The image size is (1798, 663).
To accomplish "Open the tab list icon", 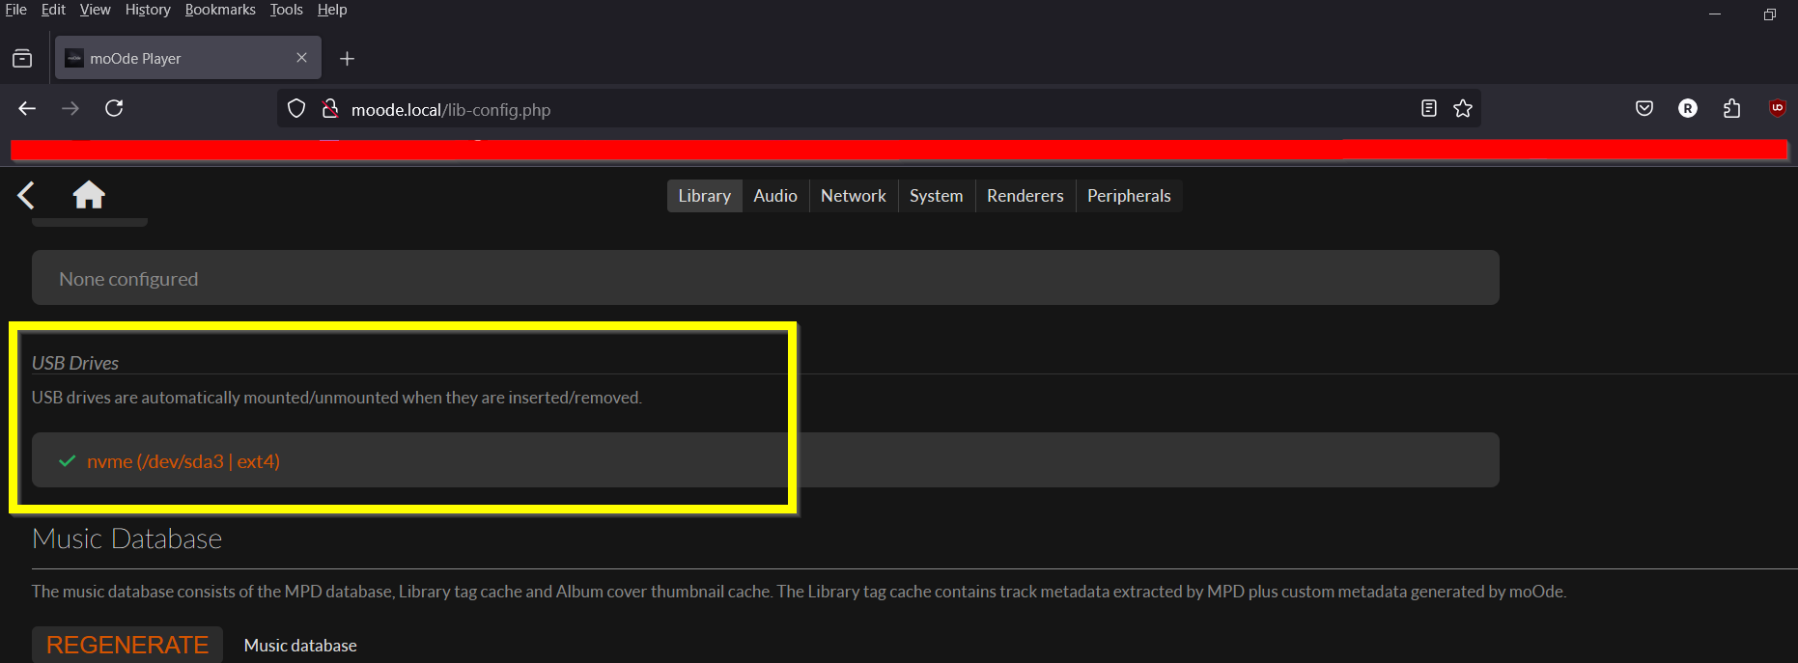I will pyautogui.click(x=22, y=59).
